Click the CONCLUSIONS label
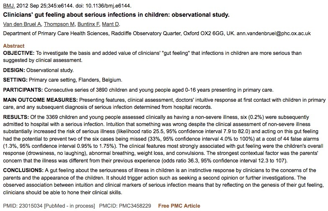328x211 pixels. 23,170
